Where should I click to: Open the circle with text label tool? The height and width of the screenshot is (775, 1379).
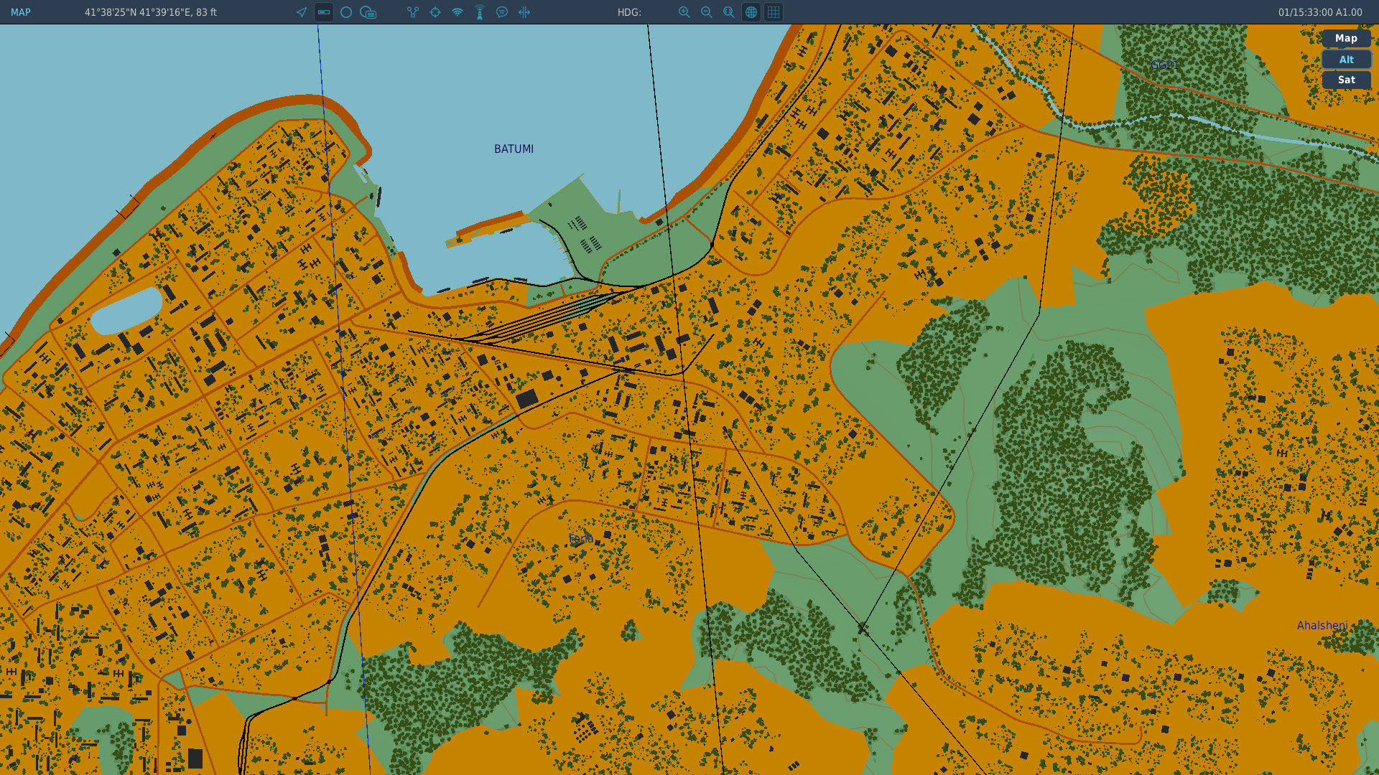368,12
